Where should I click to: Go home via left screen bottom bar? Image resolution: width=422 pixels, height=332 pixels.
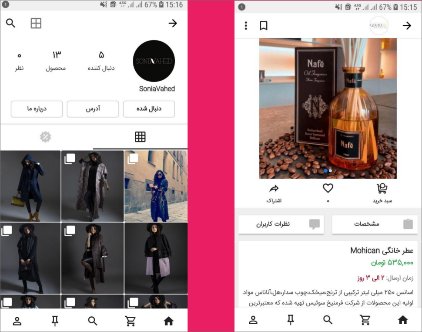[169, 321]
